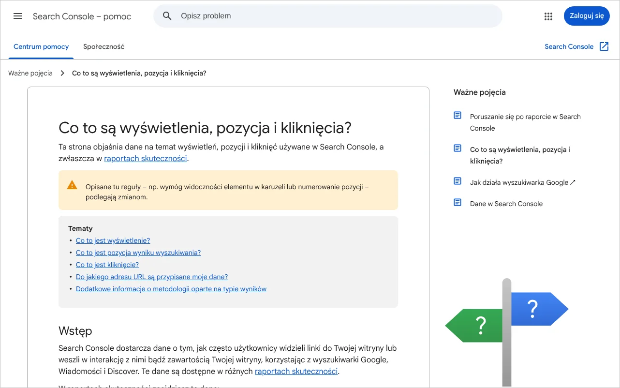This screenshot has height=388, width=620.
Task: Click the document icon beside Co to są wyświetlenia sidebar item
Action: point(458,148)
